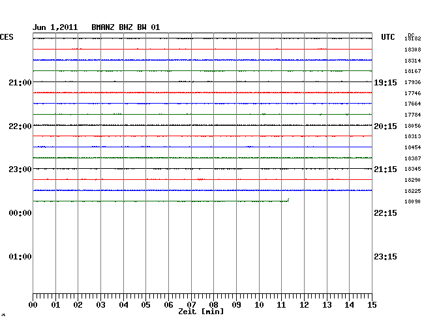Click the 19:15 UTC time label
The height and width of the screenshot is (322, 424).
point(386,83)
